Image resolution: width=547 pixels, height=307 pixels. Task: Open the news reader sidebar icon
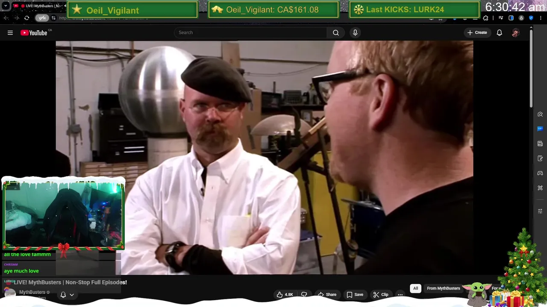540,144
